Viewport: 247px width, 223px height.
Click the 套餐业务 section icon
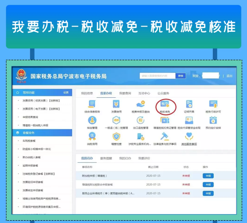[x=18, y=133]
